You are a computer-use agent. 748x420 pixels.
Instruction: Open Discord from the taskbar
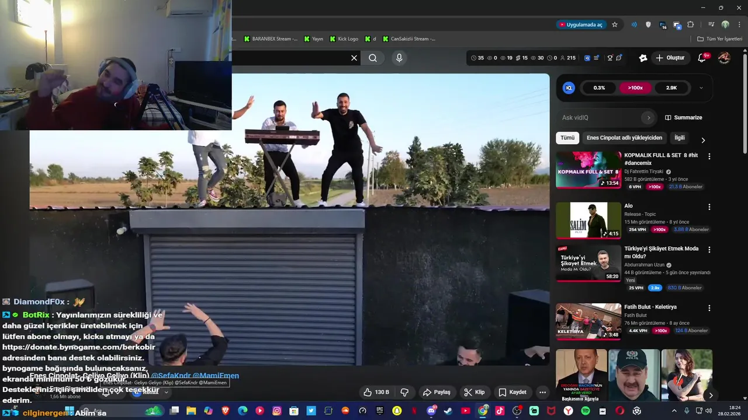(x=431, y=411)
